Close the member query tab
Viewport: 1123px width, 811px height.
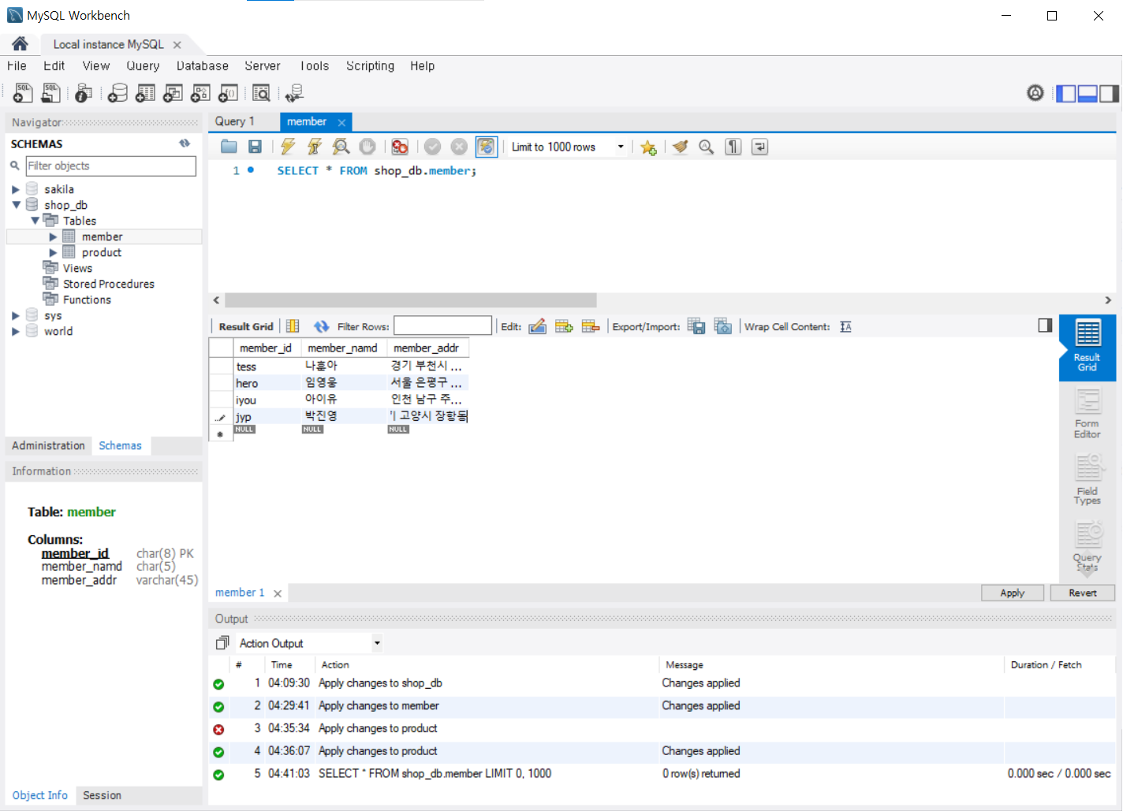pyautogui.click(x=341, y=122)
